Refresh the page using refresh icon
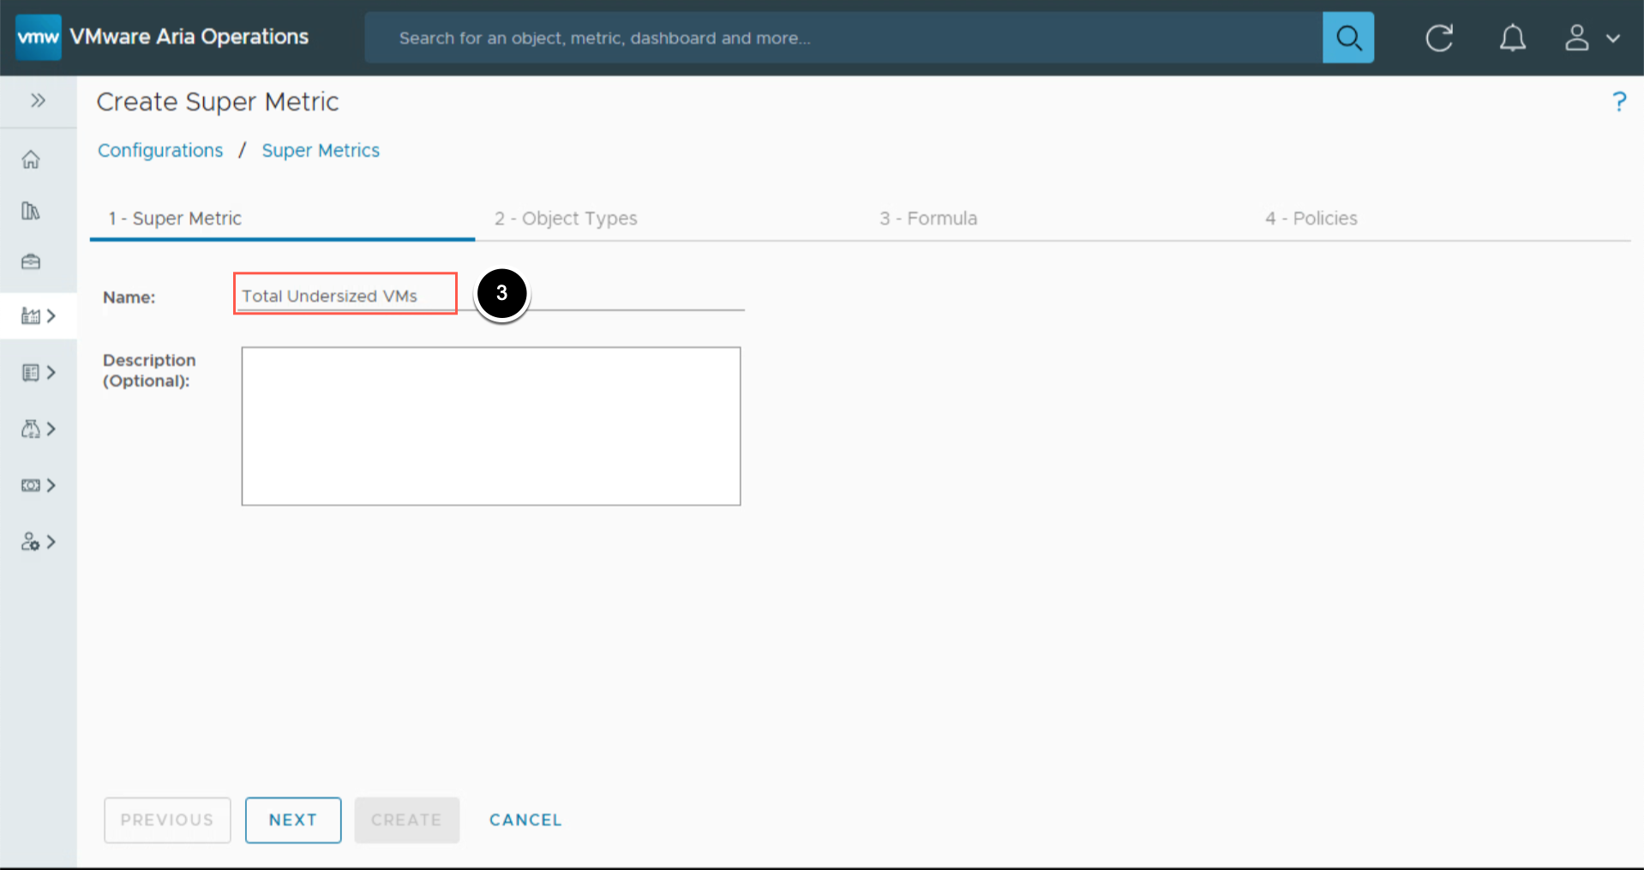This screenshot has width=1644, height=870. (1439, 38)
